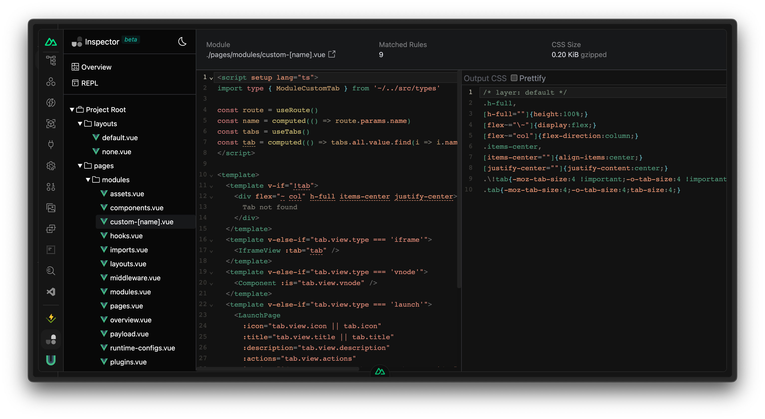Open the Vite panel lightning icon

tap(51, 318)
